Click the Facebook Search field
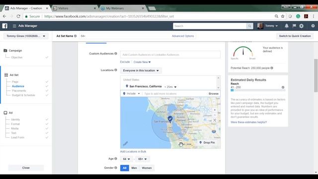Screen dimensions: 318x179 tap(210, 26)
